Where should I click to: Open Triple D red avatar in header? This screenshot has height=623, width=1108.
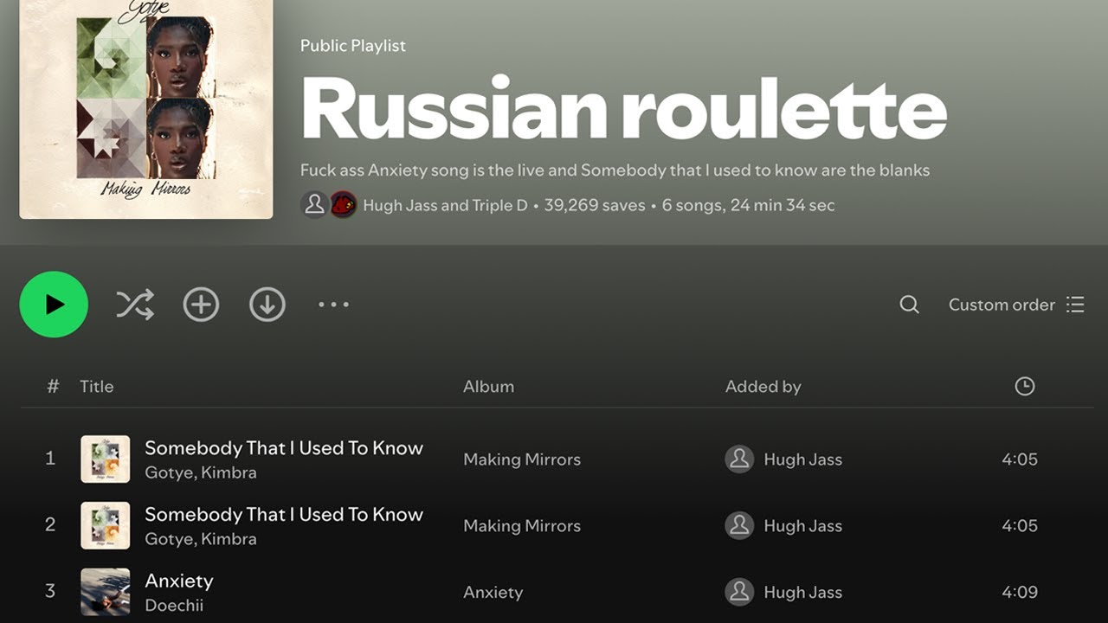click(344, 205)
